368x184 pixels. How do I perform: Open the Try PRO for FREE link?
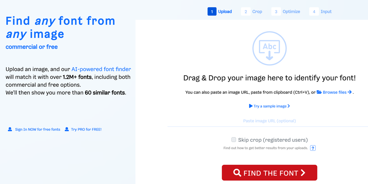(x=86, y=129)
